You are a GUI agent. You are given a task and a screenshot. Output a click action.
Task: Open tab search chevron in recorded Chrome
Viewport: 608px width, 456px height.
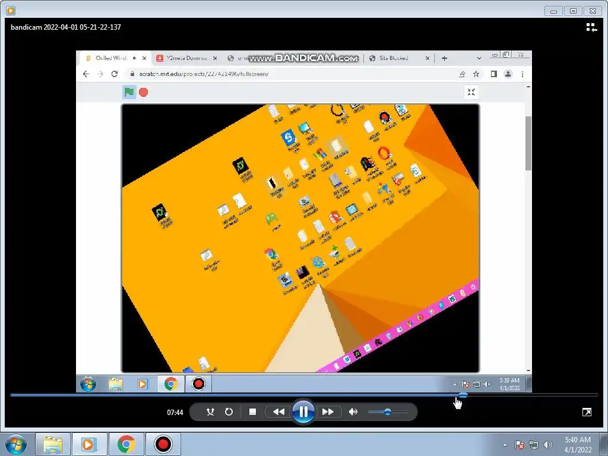click(x=479, y=58)
